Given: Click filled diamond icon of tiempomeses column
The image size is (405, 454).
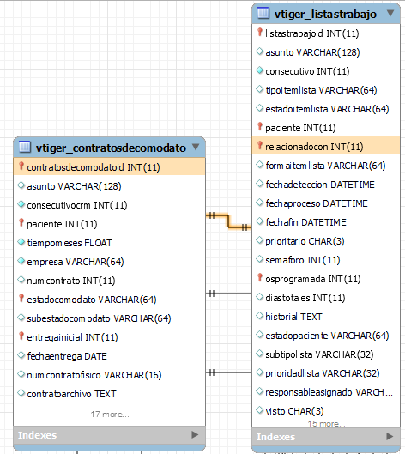Looking at the screenshot, I should coord(21,242).
